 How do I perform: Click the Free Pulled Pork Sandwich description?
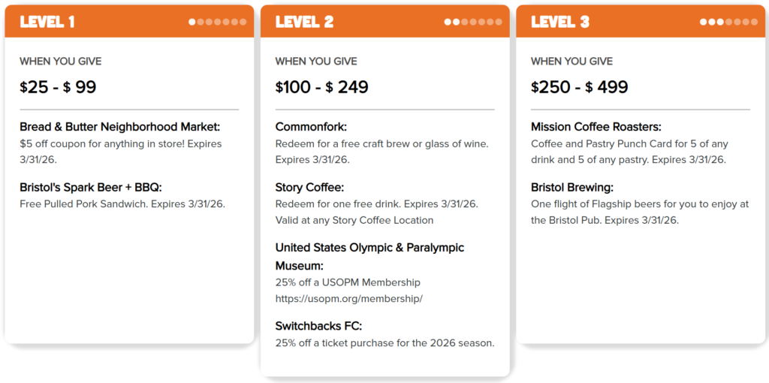click(x=122, y=204)
